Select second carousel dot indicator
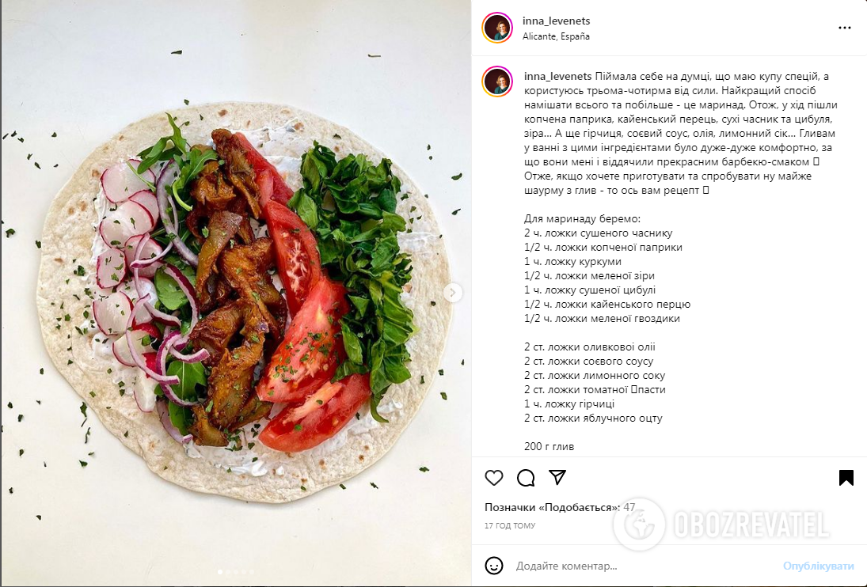Screen dimensions: 867x587 [228, 572]
